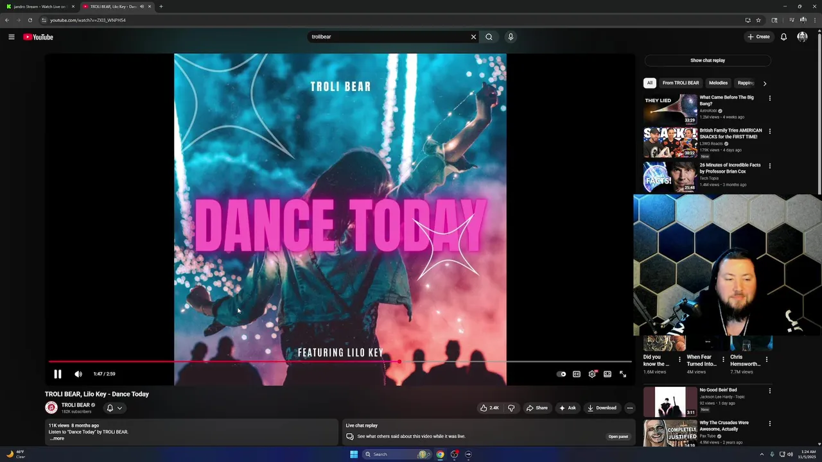Open TROLI BEAR channel avatar

(x=51, y=407)
